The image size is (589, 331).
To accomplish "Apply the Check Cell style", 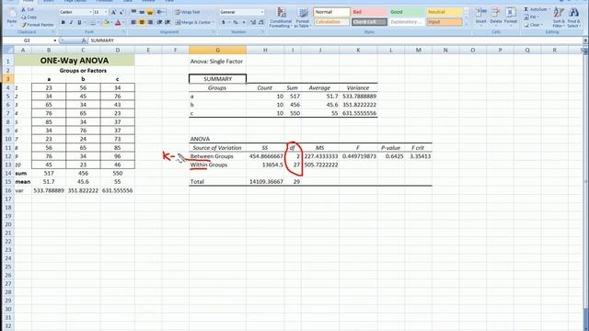I will click(x=369, y=22).
